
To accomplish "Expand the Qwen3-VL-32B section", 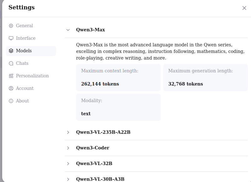I will pos(68,164).
